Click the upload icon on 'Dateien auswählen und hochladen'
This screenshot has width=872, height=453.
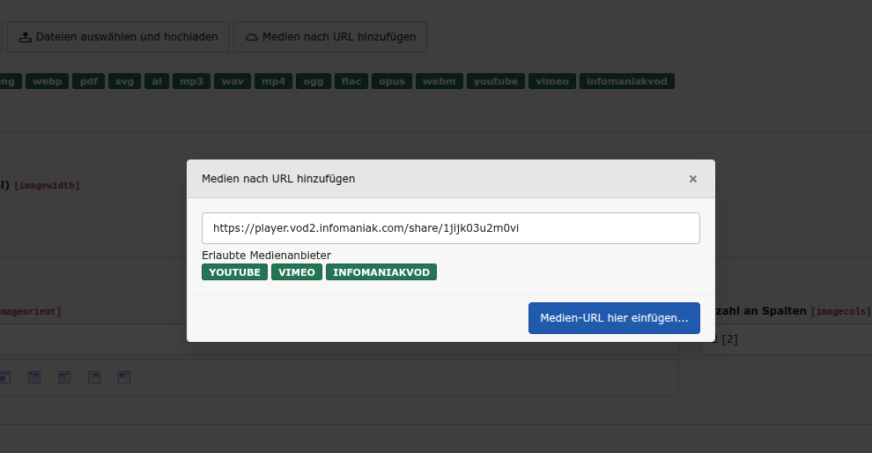tap(26, 37)
